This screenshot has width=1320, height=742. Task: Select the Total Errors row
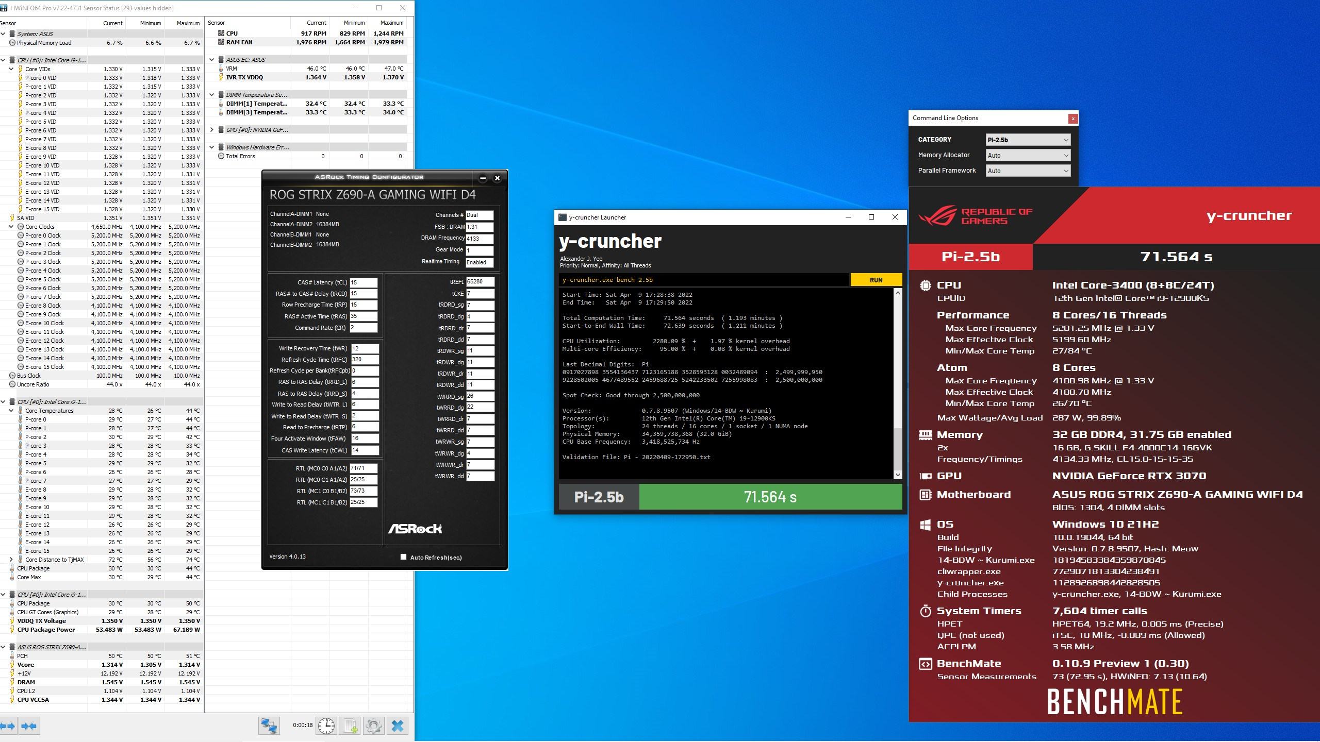[x=306, y=156]
